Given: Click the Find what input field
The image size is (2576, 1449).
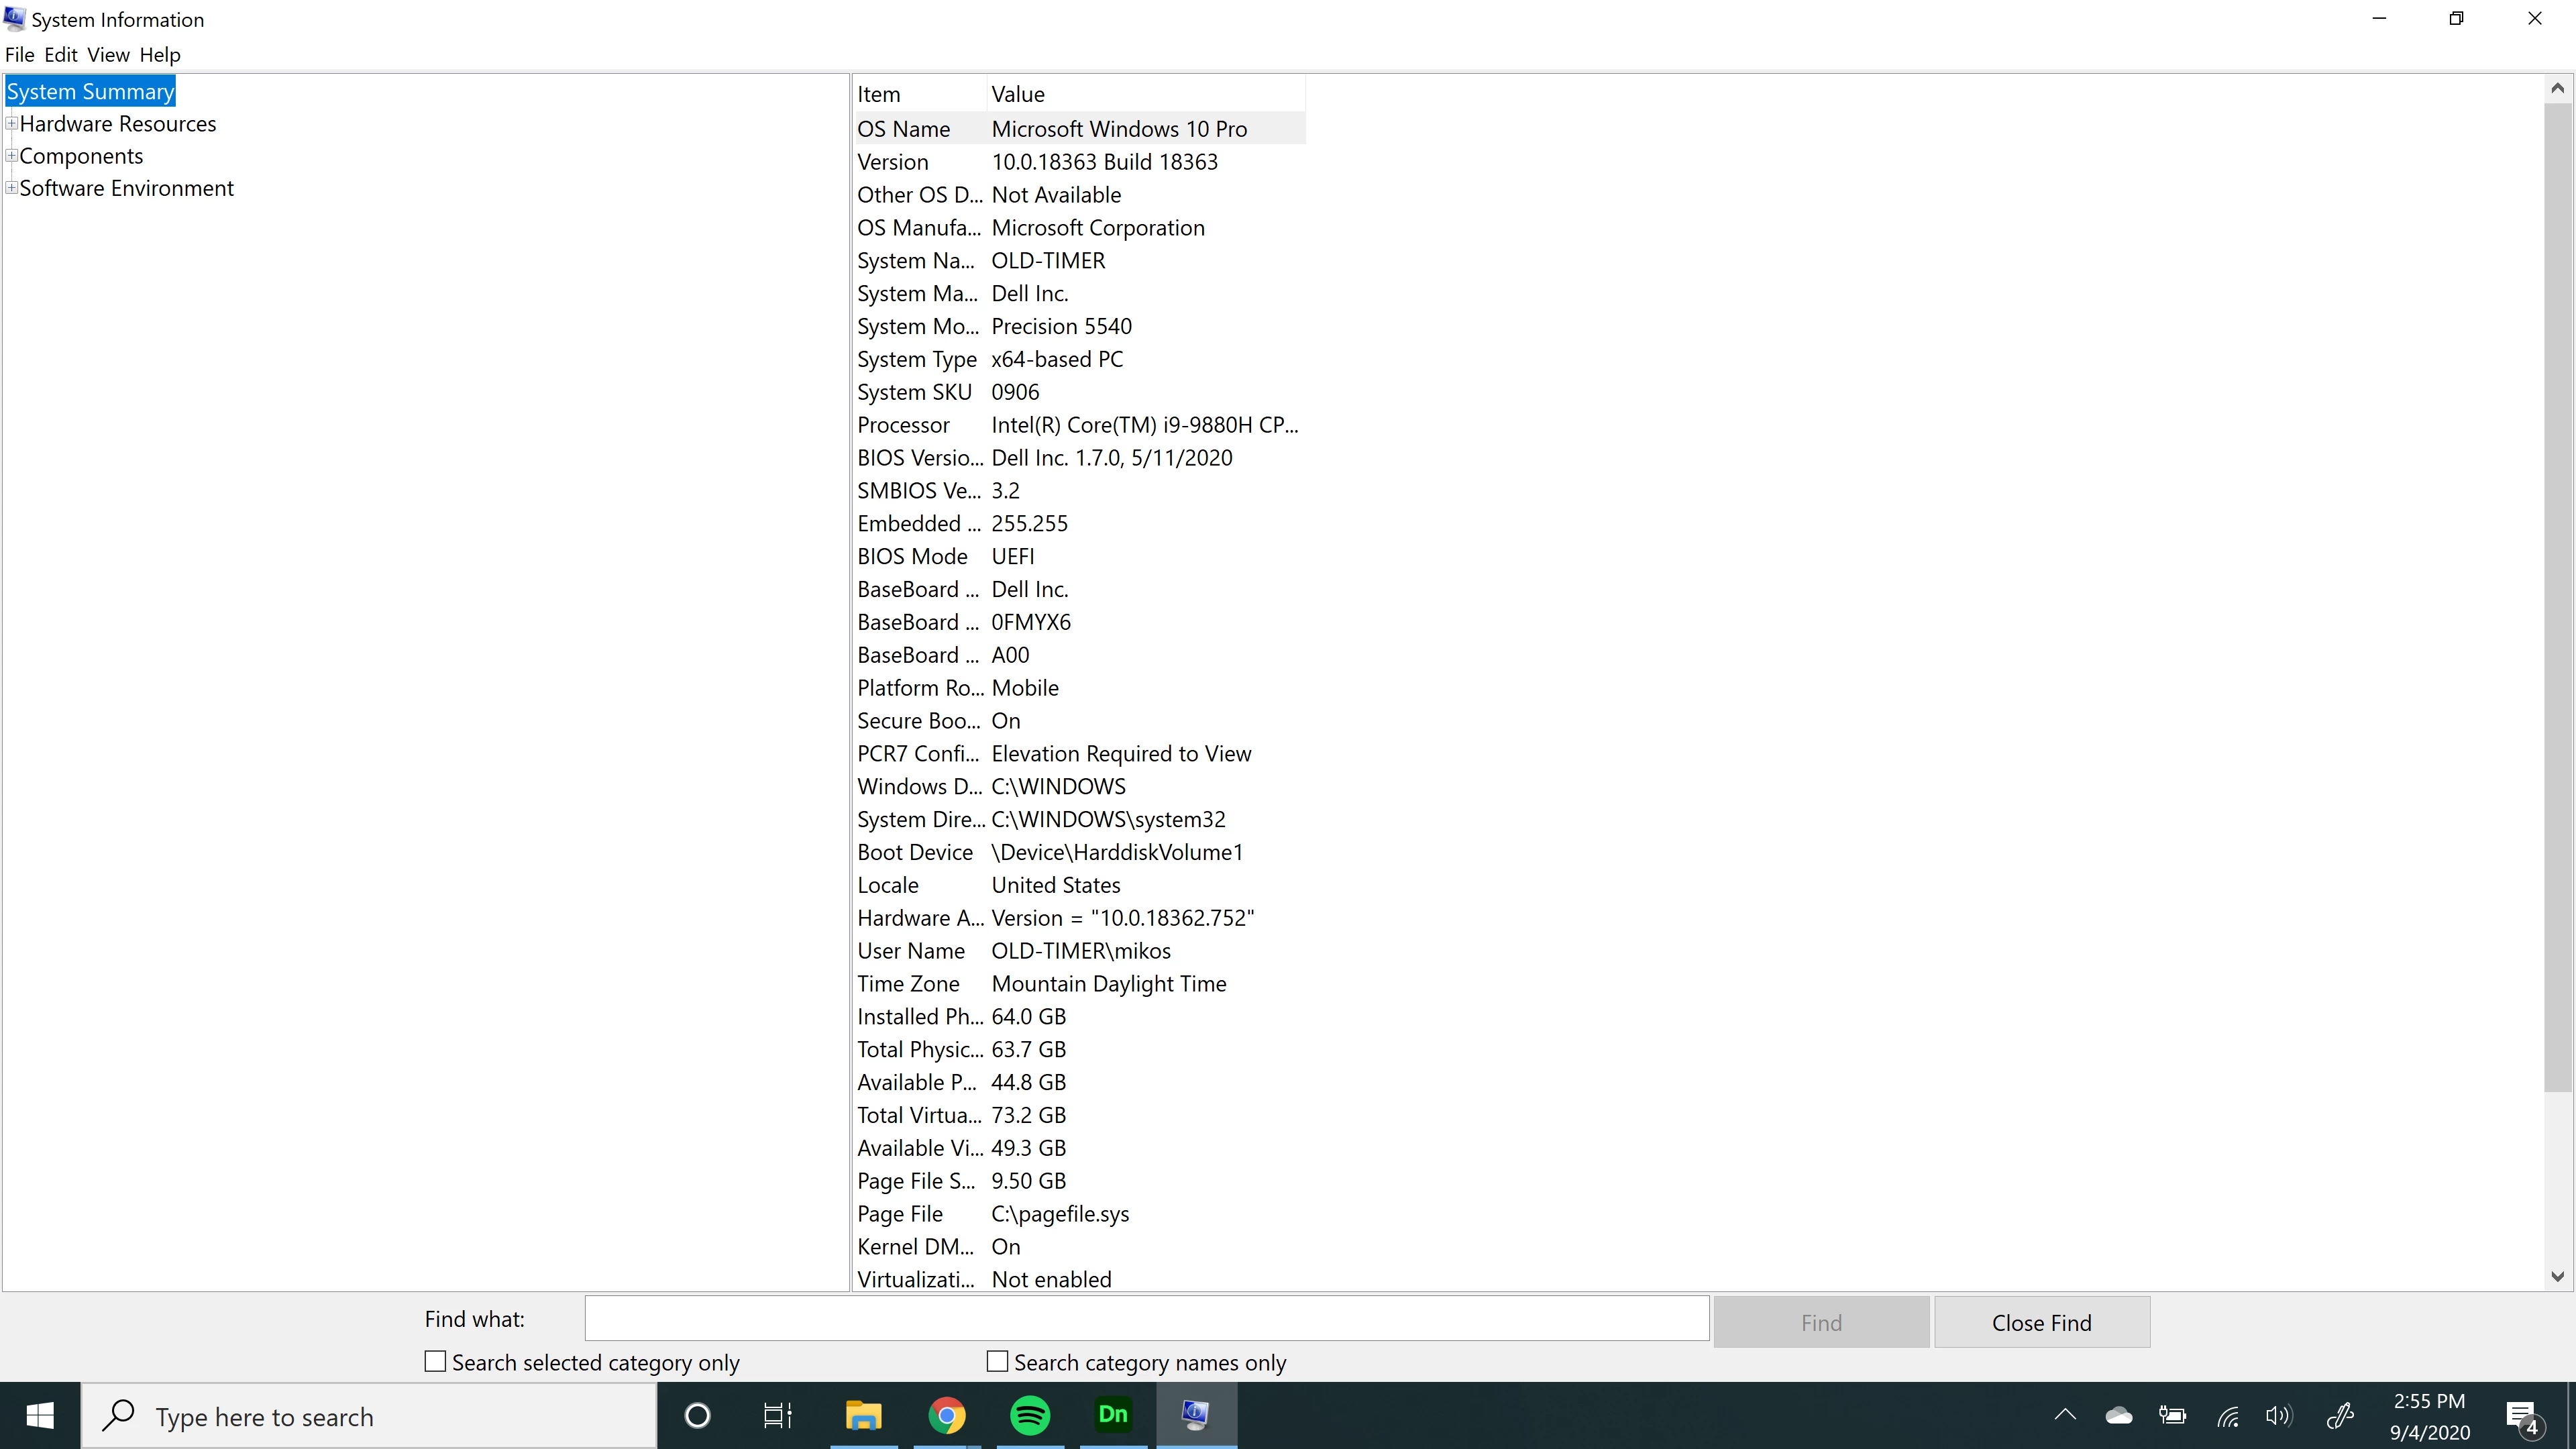Looking at the screenshot, I should click(x=1146, y=1319).
